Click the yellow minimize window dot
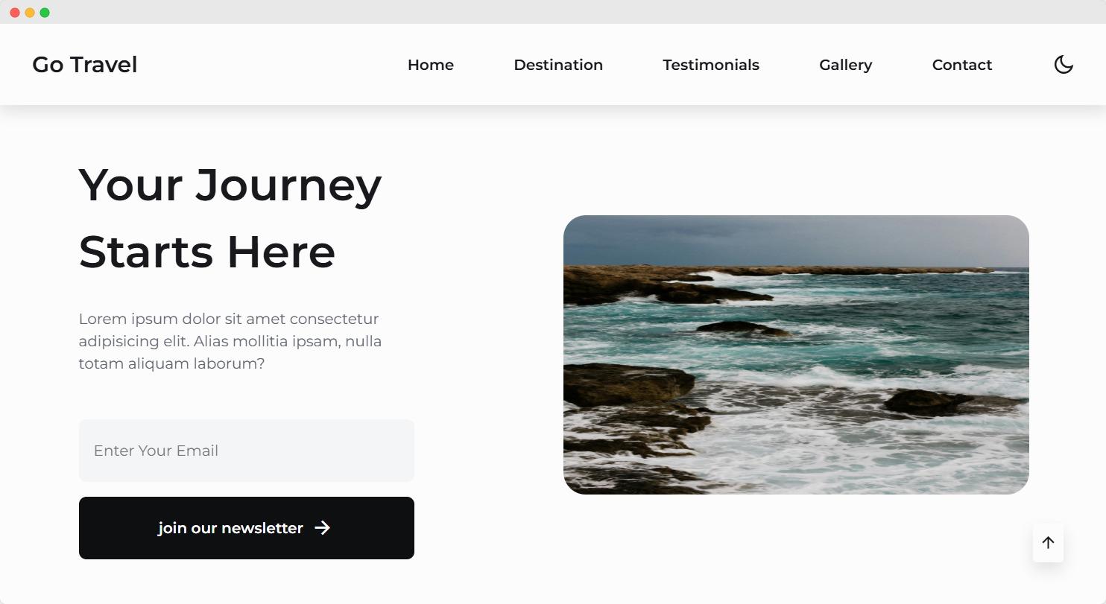1106x604 pixels. click(30, 13)
